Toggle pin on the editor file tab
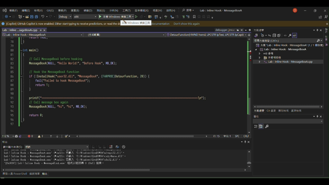This screenshot has width=329, height=185. point(41,30)
